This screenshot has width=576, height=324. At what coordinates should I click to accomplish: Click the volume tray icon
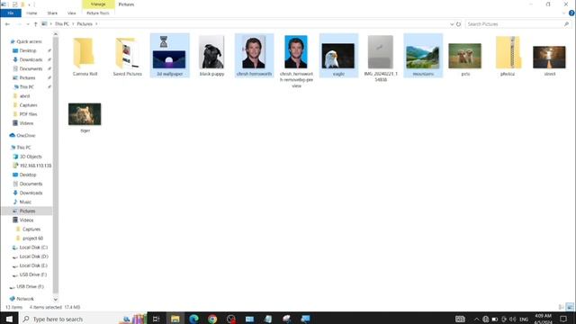(512, 319)
